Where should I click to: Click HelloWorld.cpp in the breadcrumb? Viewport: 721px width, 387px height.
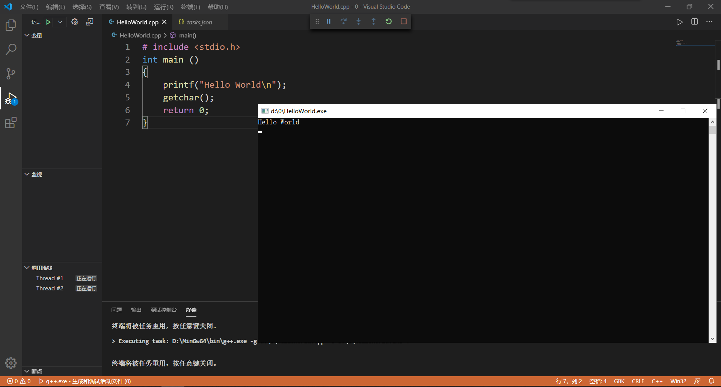140,35
